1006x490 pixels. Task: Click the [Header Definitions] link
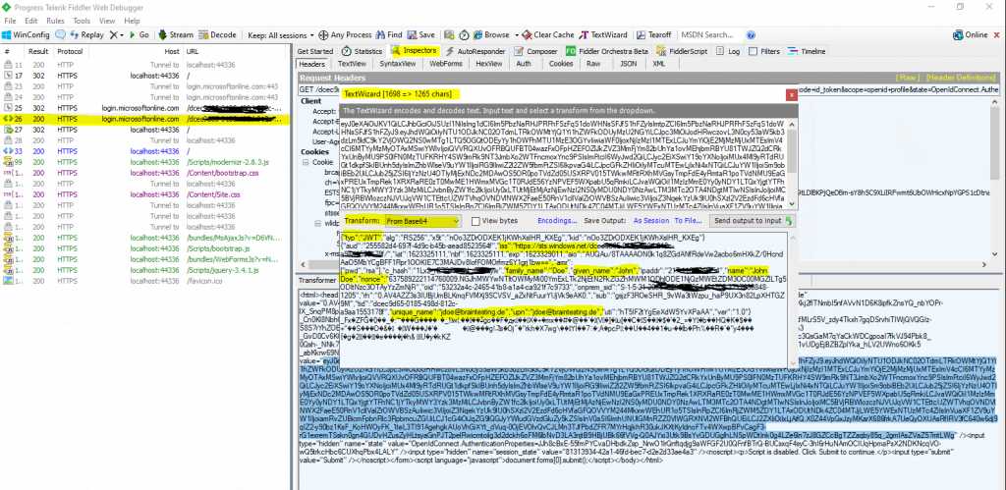tap(961, 77)
